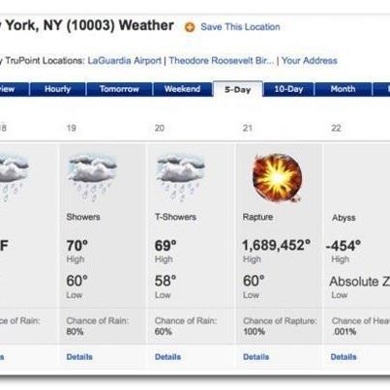Screen dimensions: 390x390
Task: Open Details for the T-Showers day 20
Action: click(167, 357)
